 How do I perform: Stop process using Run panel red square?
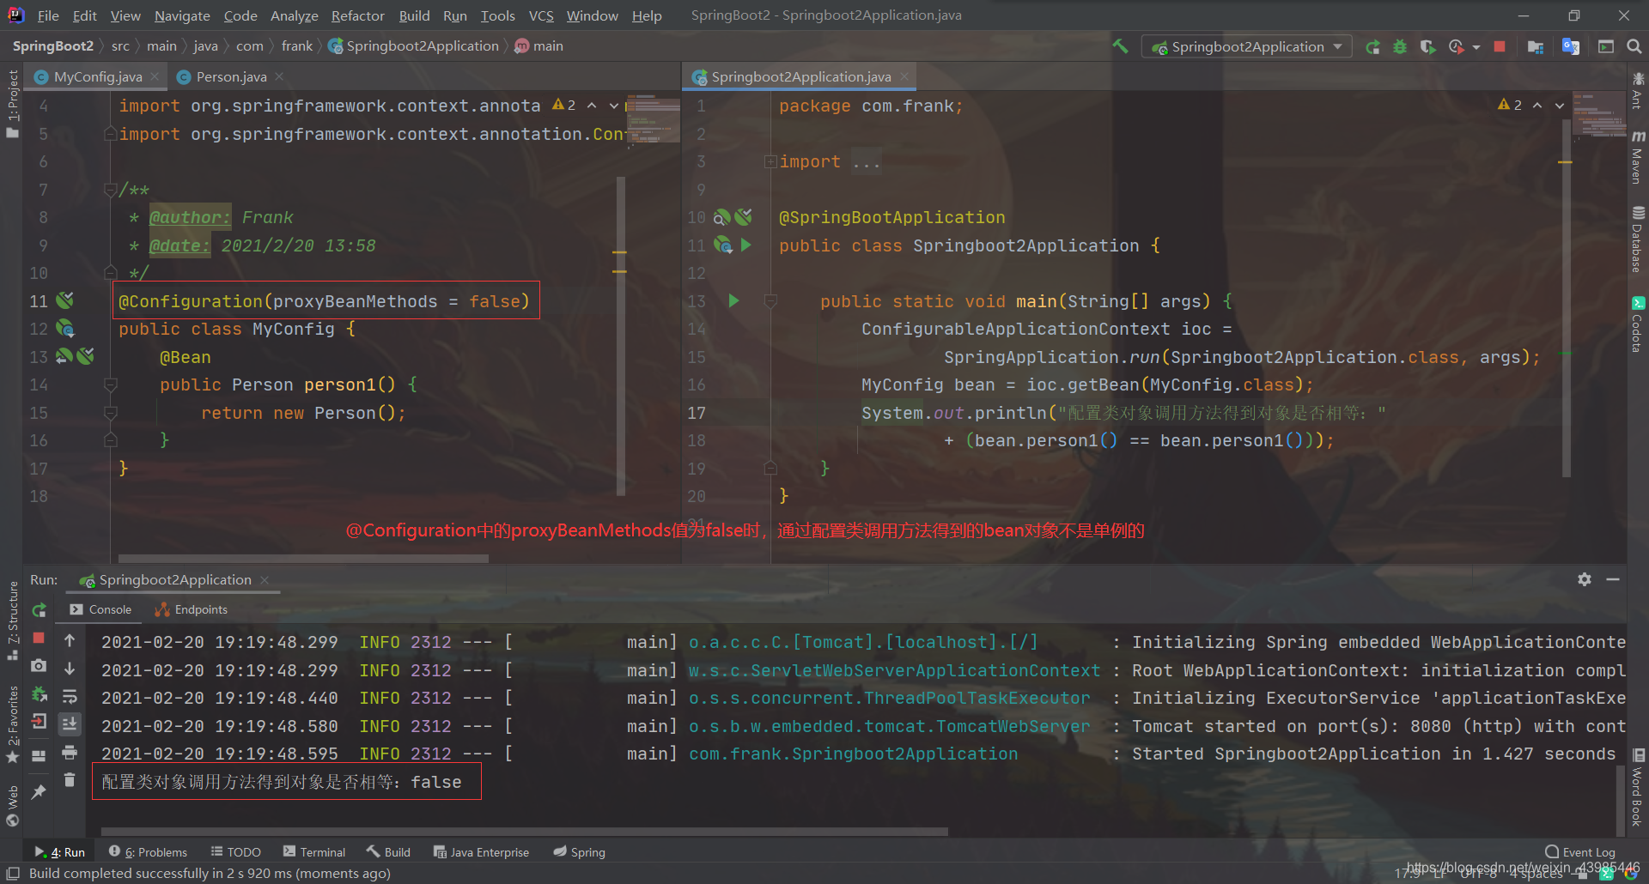tap(39, 638)
